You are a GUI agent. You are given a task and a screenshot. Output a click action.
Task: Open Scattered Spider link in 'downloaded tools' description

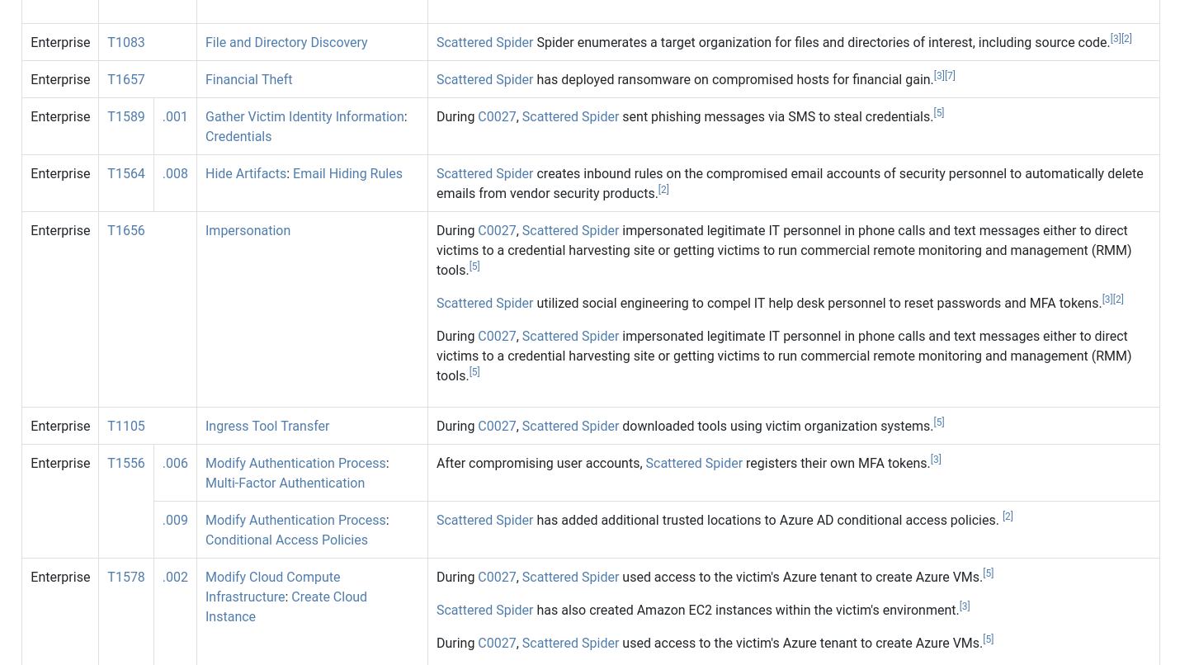click(x=570, y=426)
